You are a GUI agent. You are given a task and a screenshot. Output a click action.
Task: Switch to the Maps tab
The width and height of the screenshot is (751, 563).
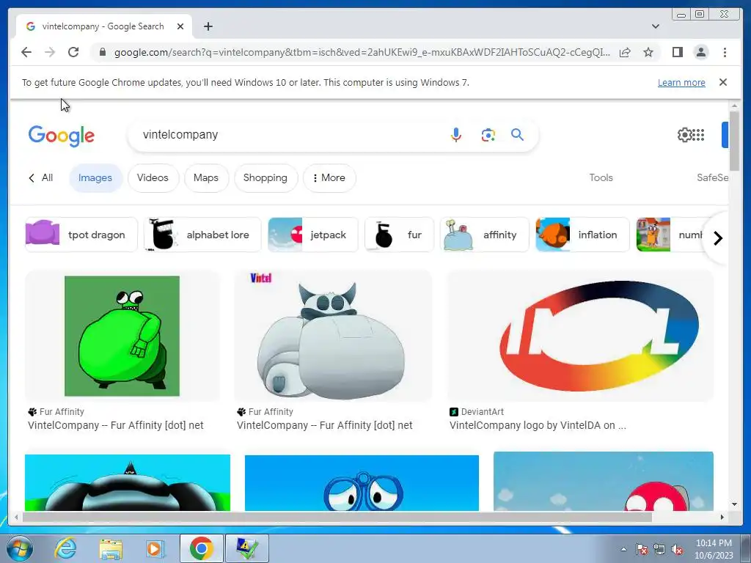(x=206, y=177)
